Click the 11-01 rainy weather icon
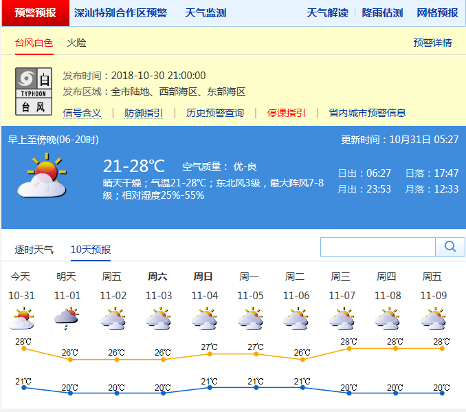 (66, 318)
